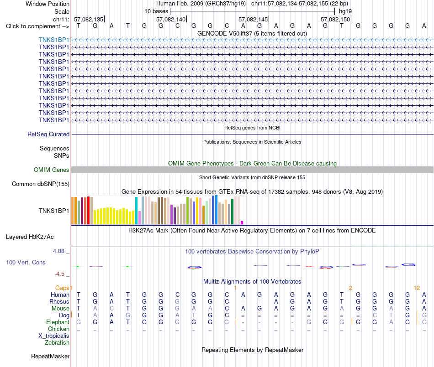Click the short magenta GTEx bar

[242, 222]
